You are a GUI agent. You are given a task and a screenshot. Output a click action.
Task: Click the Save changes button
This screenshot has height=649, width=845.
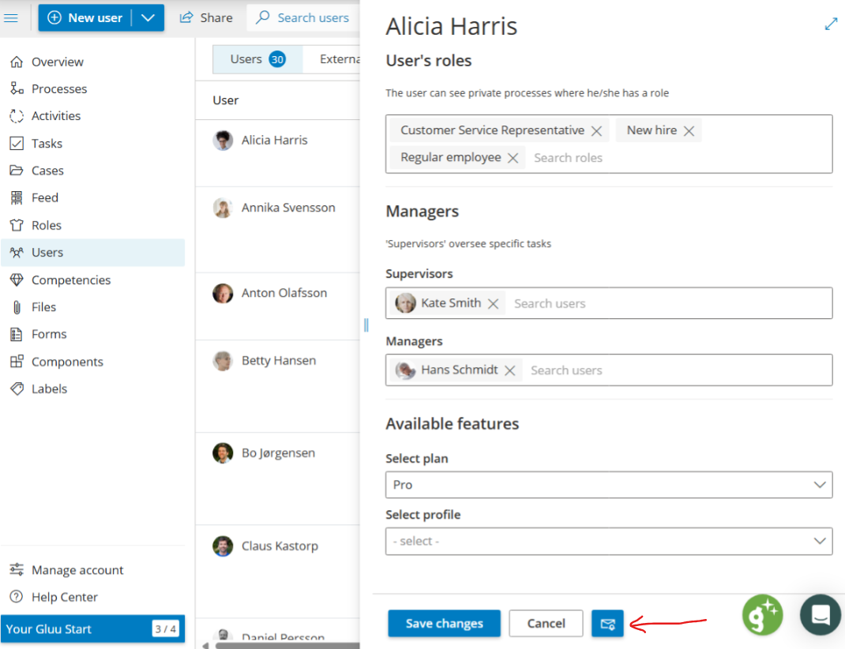coord(444,624)
